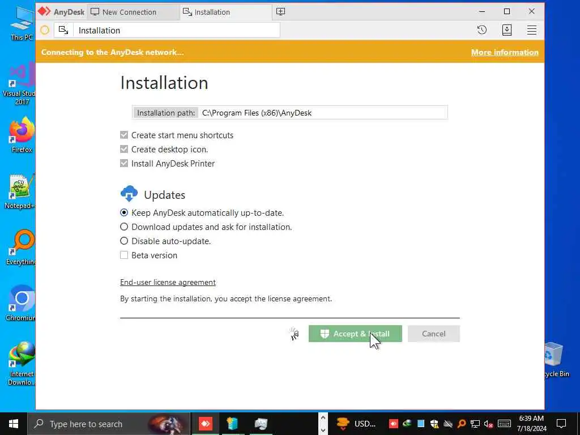Click the USD currency taskbar widget
The width and height of the screenshot is (580, 435).
pos(356,424)
